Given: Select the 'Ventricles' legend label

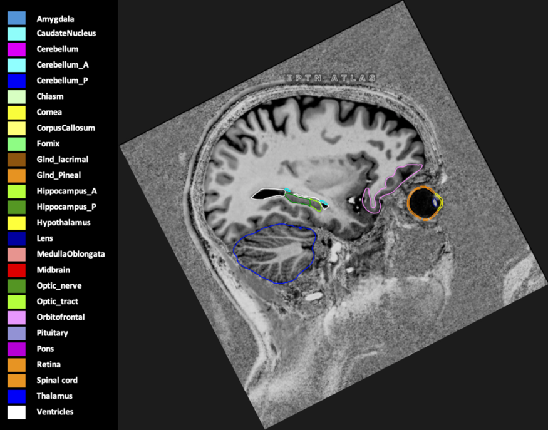Looking at the screenshot, I should tap(55, 411).
